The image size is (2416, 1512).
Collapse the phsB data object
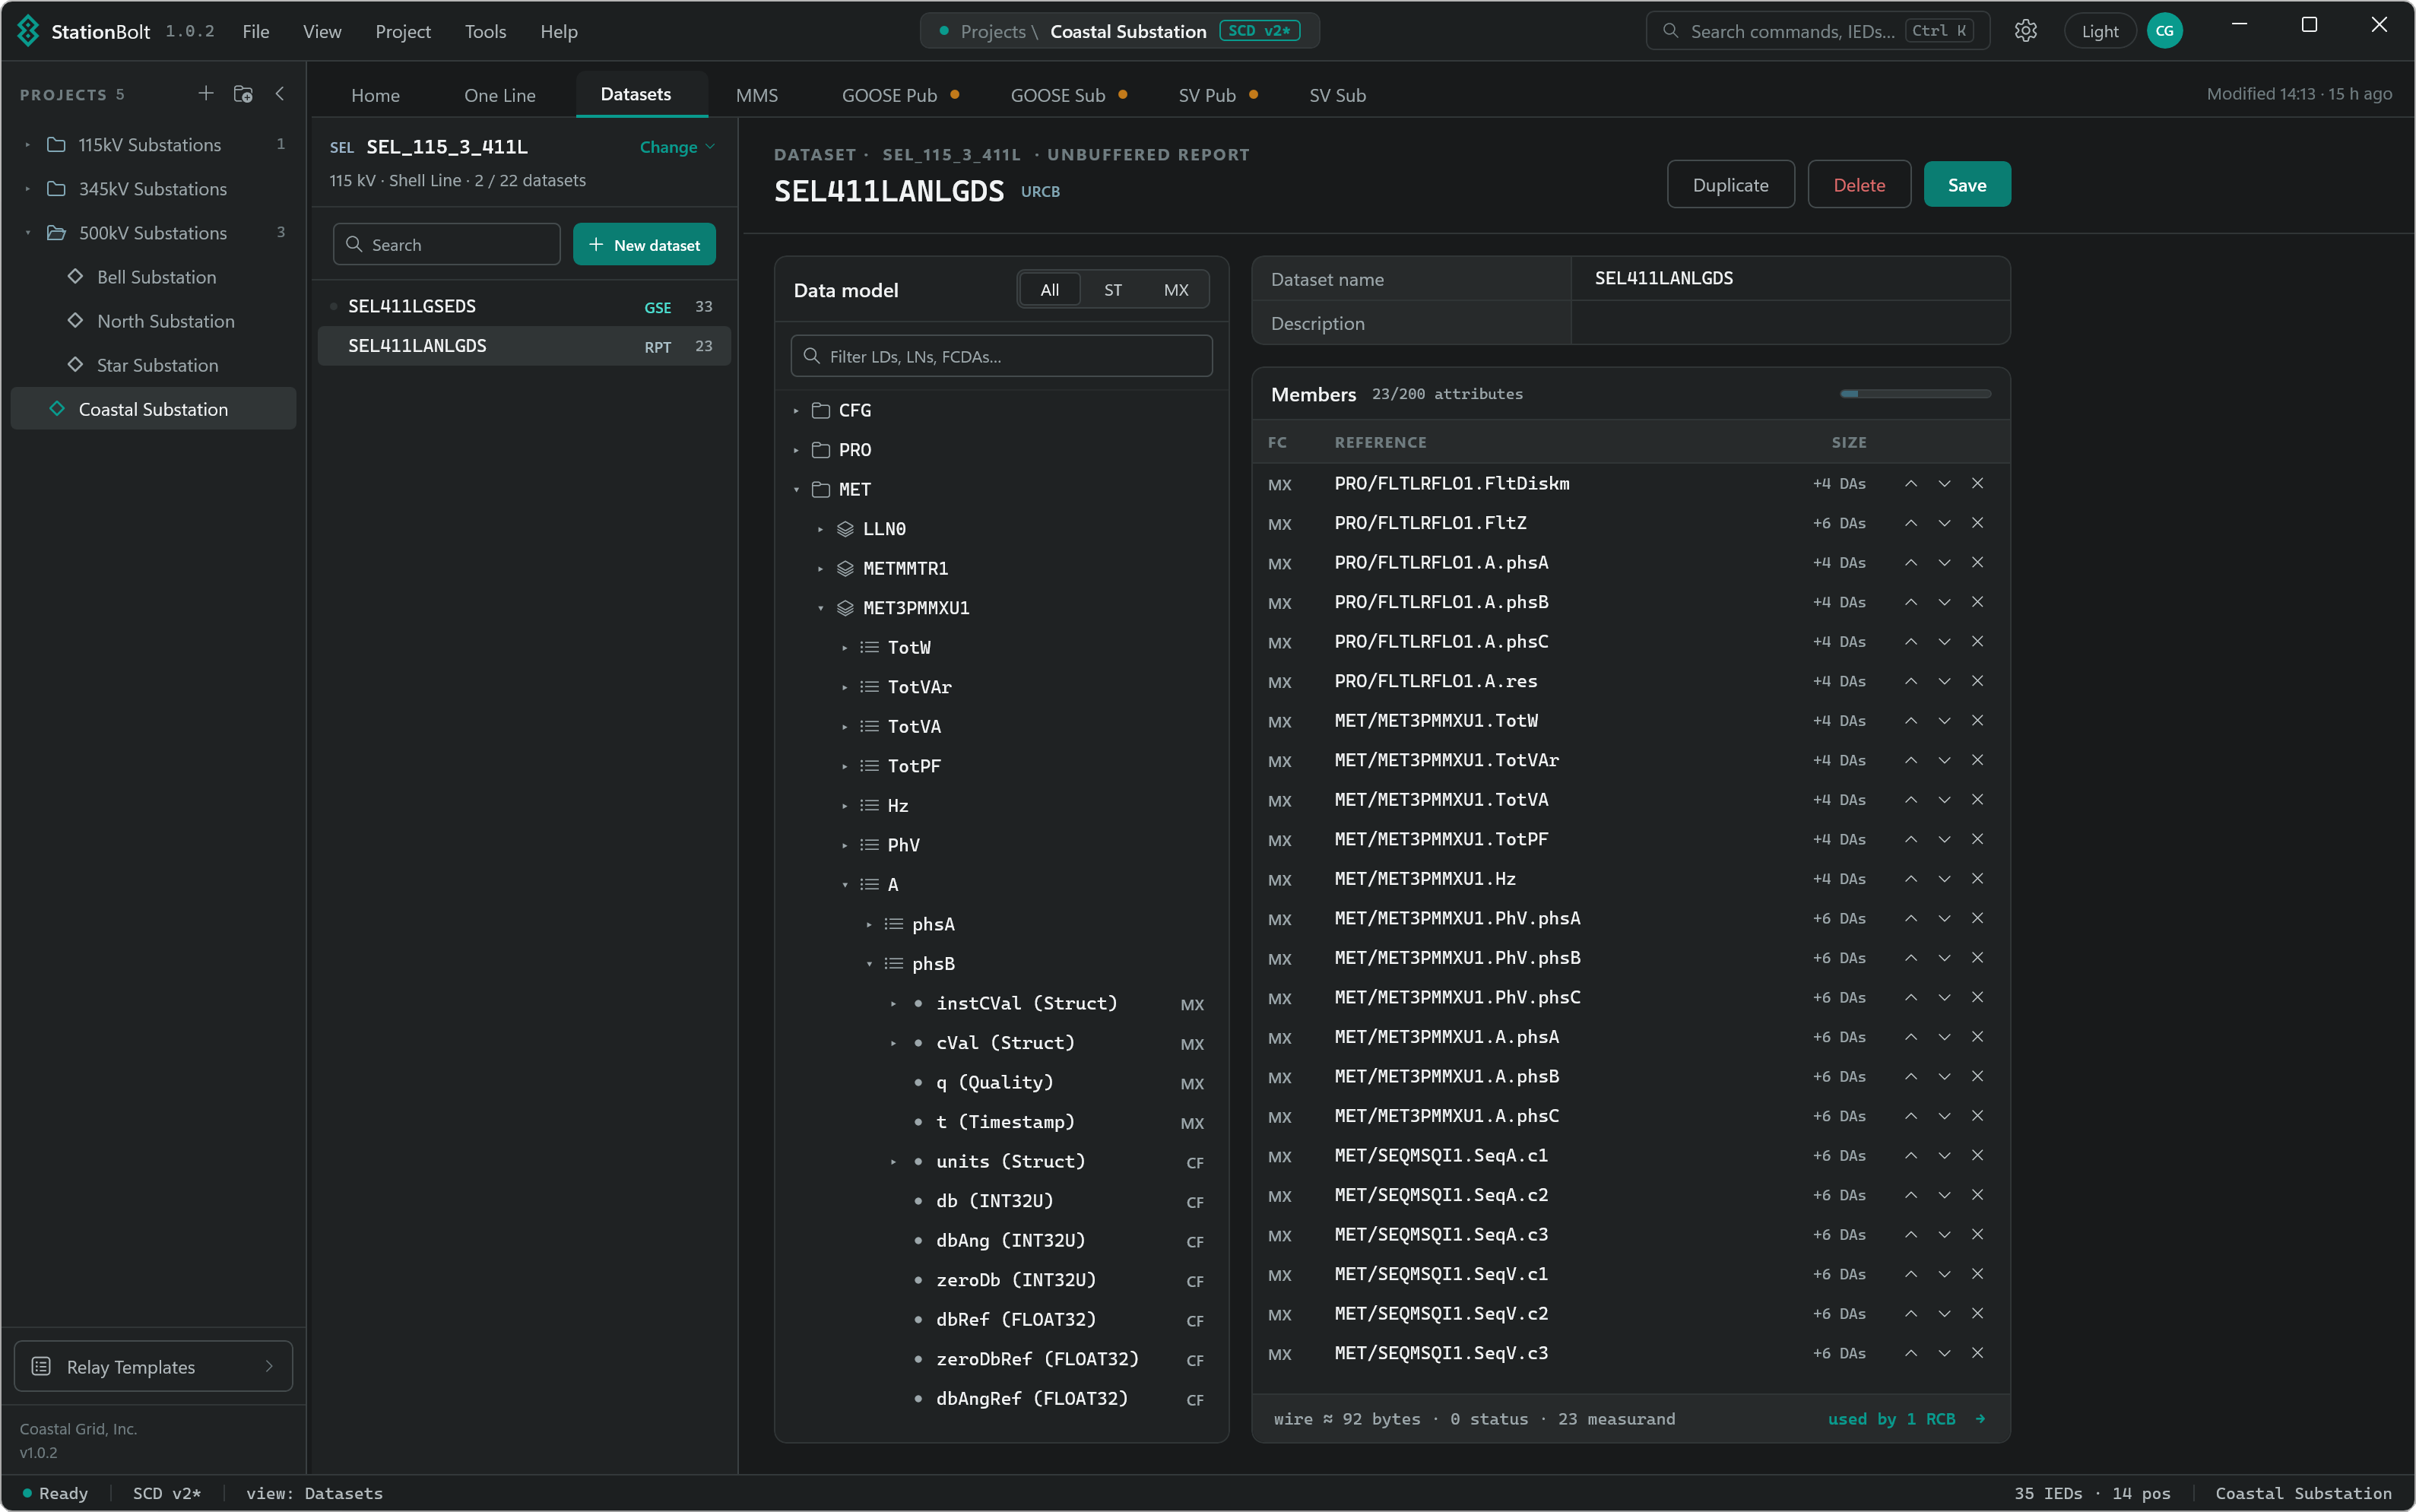869,964
